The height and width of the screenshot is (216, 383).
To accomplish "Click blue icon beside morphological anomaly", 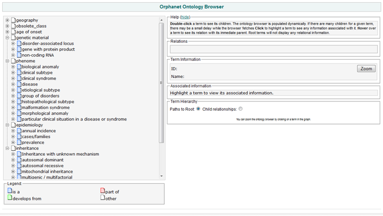I will coord(19,113).
